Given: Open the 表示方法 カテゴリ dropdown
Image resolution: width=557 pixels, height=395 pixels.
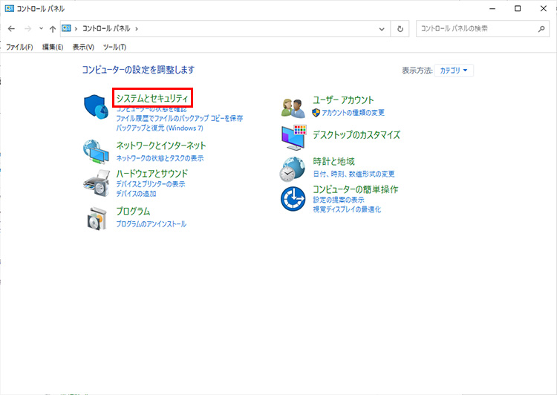Looking at the screenshot, I should point(454,71).
